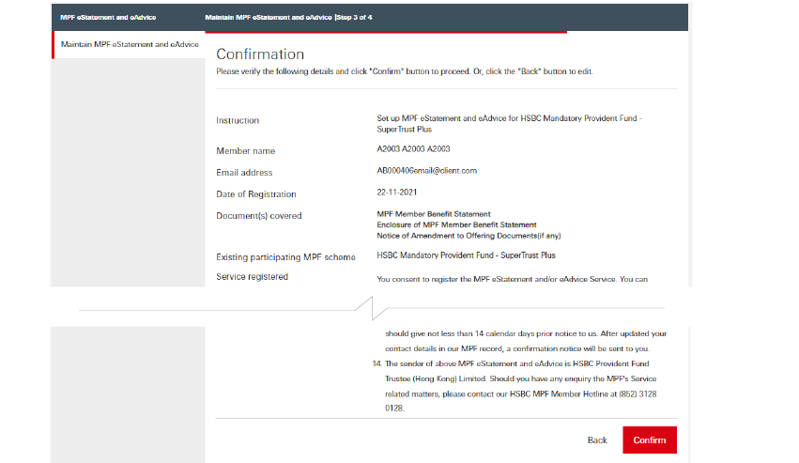799x463 pixels.
Task: Click Maintain MPF eStatement Step 3 of 4 header
Action: (288, 17)
